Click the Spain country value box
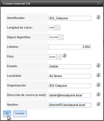 [52, 57]
